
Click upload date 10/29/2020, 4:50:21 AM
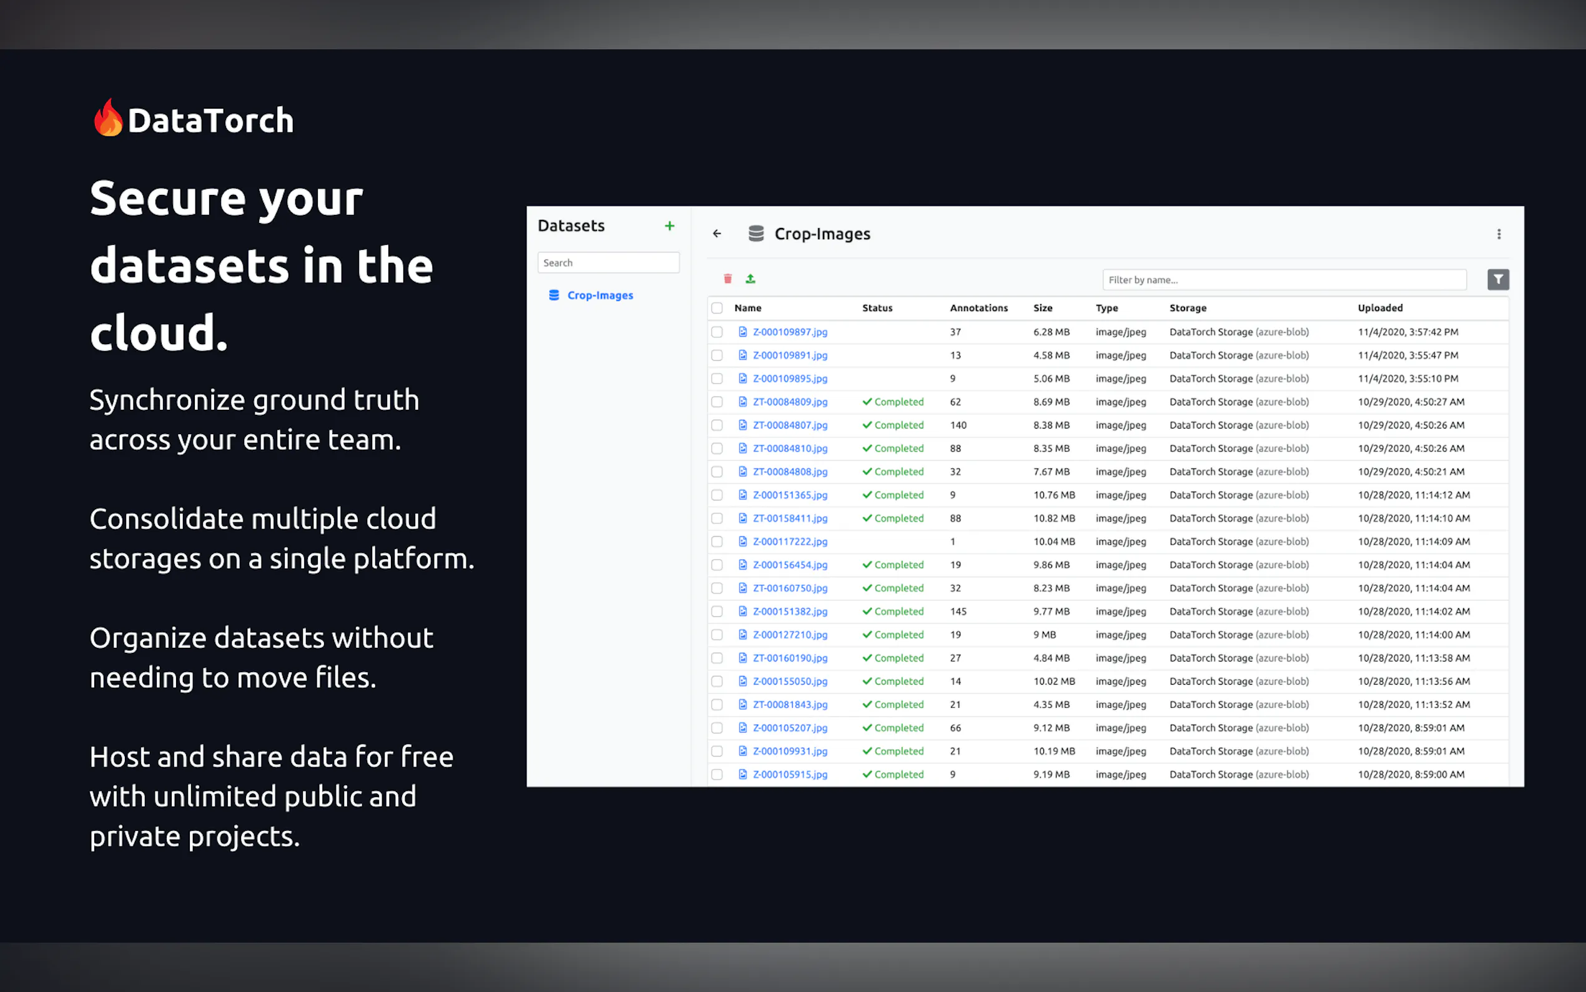tap(1411, 472)
